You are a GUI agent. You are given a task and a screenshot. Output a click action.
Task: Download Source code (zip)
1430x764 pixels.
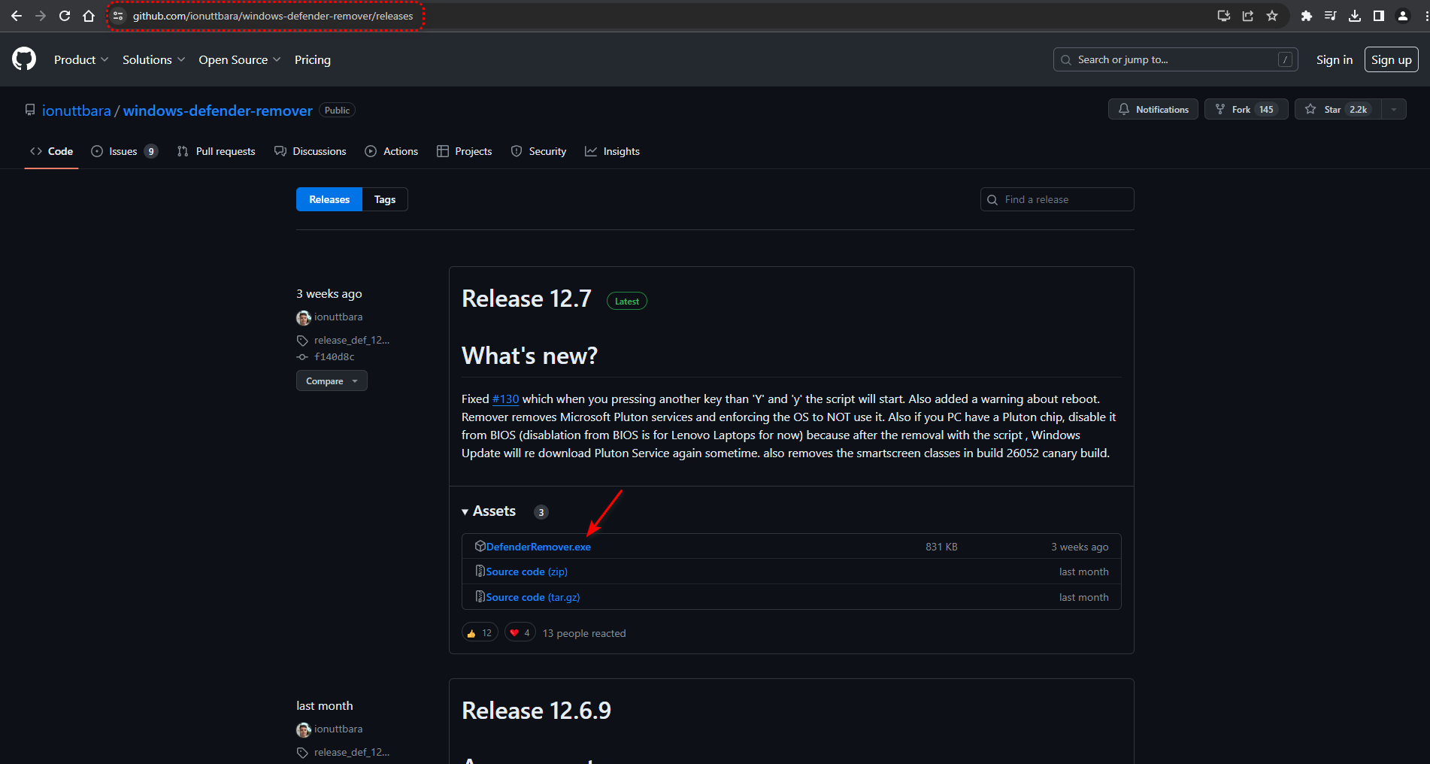(527, 571)
